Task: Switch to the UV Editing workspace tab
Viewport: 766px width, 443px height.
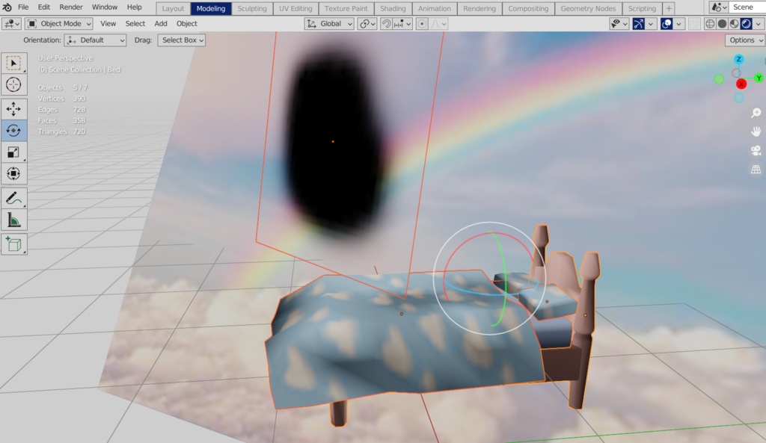Action: (295, 8)
